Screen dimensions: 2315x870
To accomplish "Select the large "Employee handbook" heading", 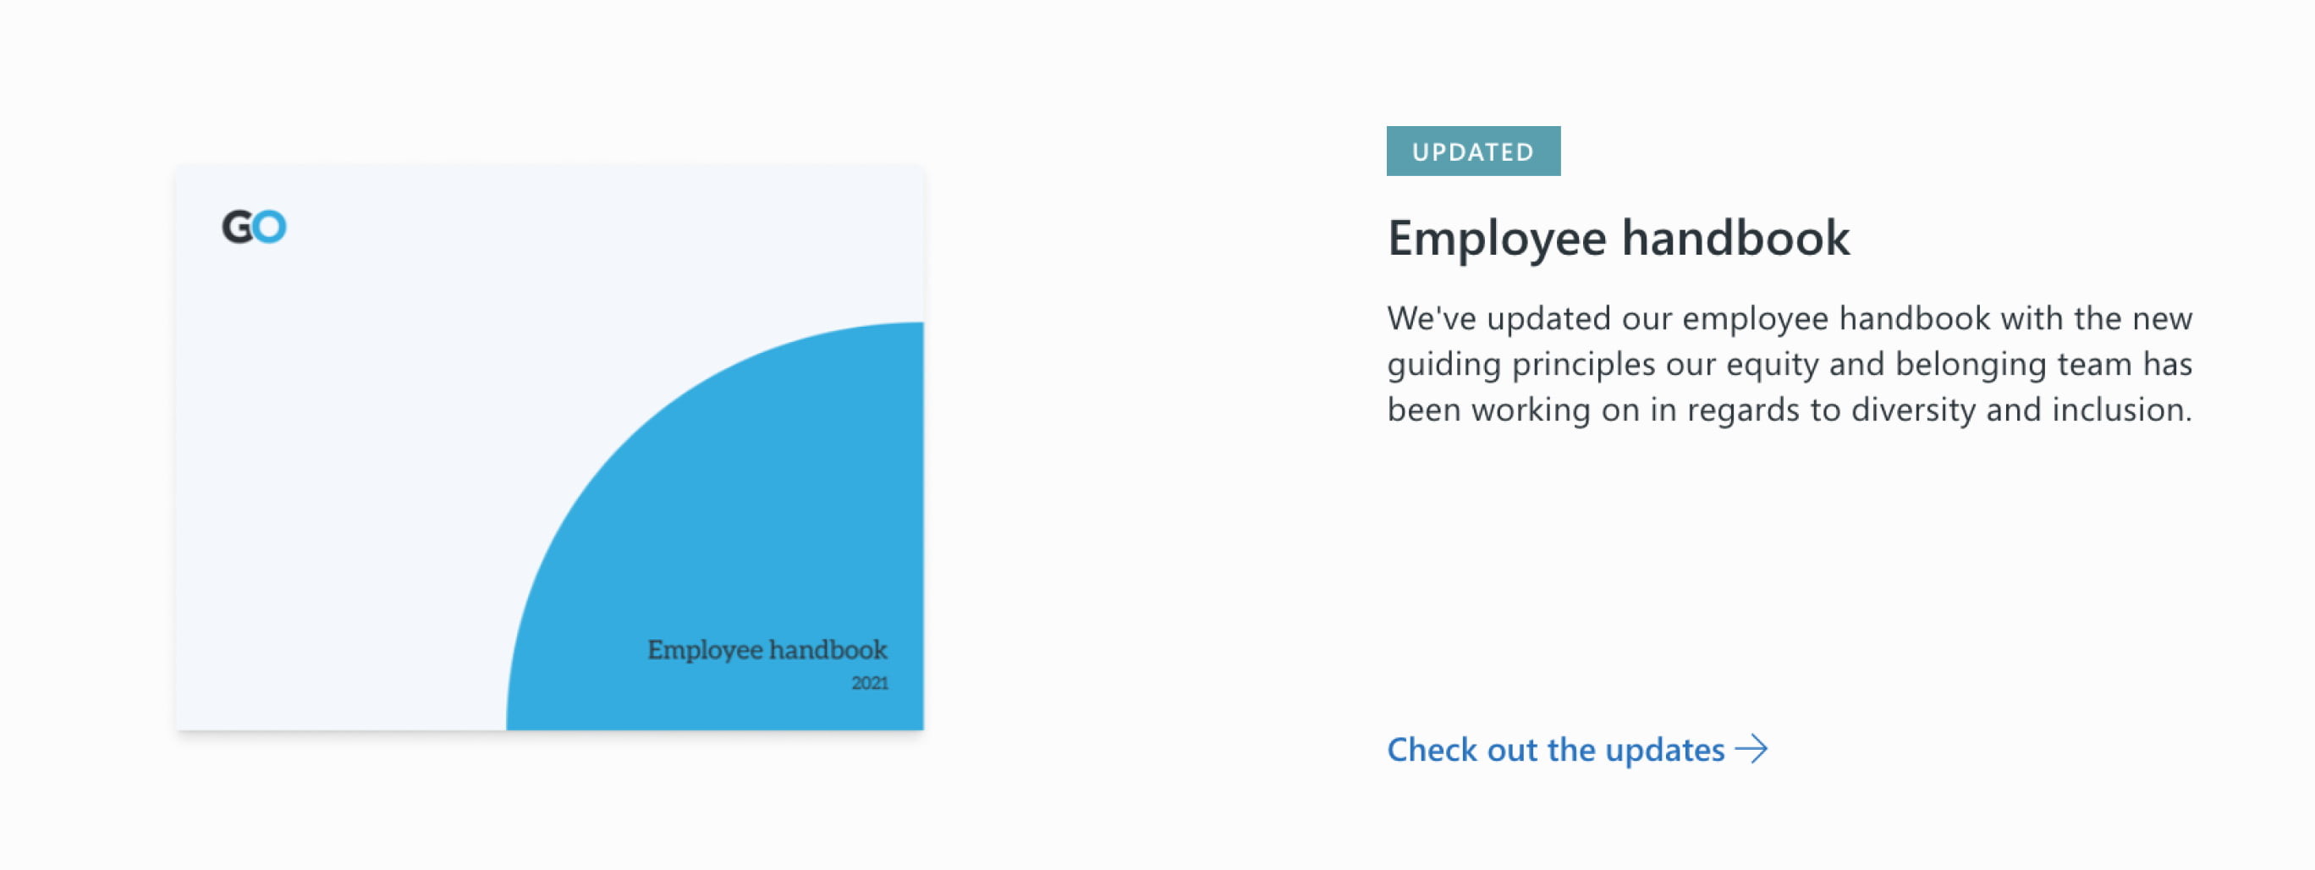I will pyautogui.click(x=1619, y=238).
